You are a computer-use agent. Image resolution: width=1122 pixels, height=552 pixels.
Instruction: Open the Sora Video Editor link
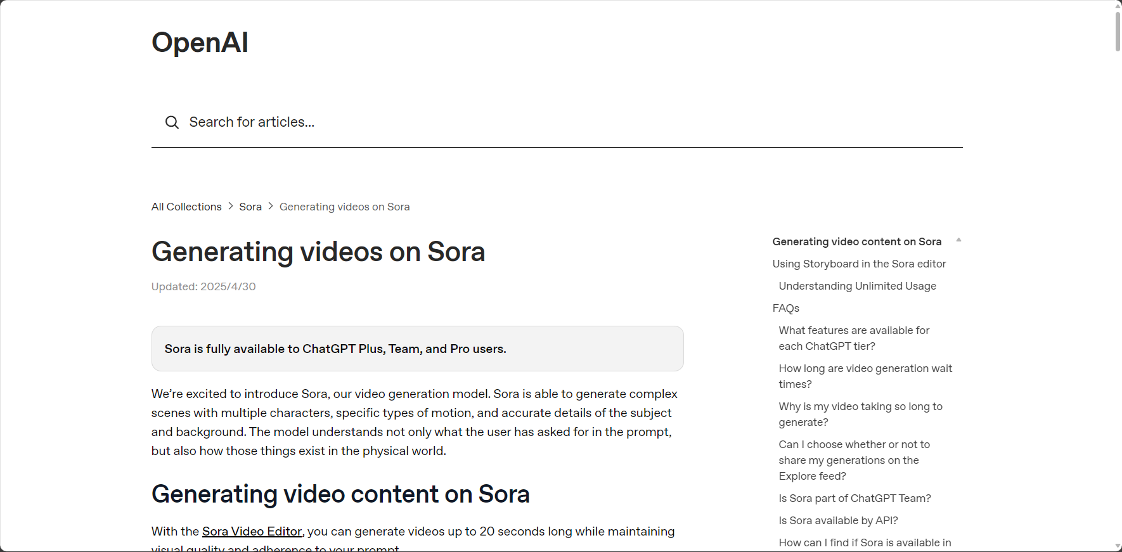tap(252, 531)
